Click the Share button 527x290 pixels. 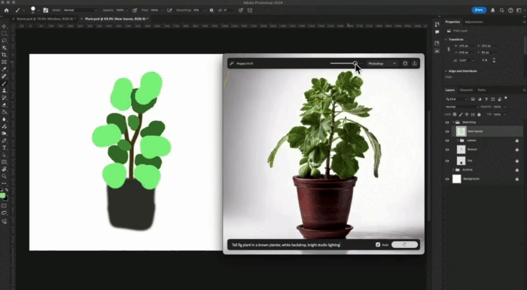click(x=479, y=11)
